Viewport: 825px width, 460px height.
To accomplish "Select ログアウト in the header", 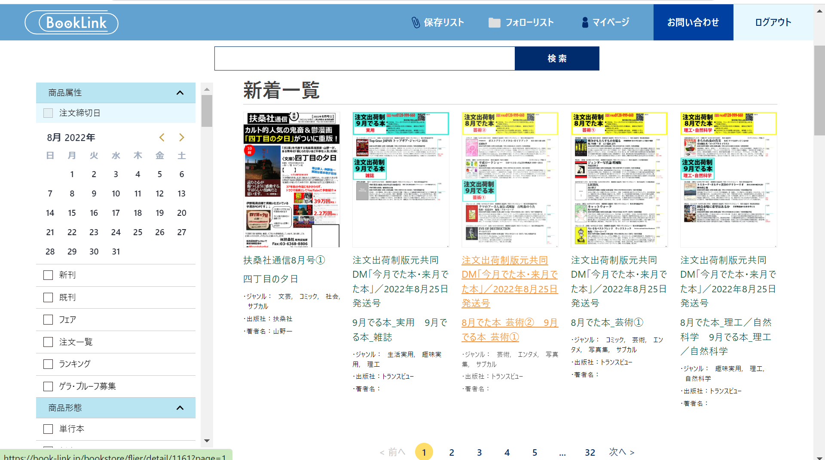I will click(773, 22).
